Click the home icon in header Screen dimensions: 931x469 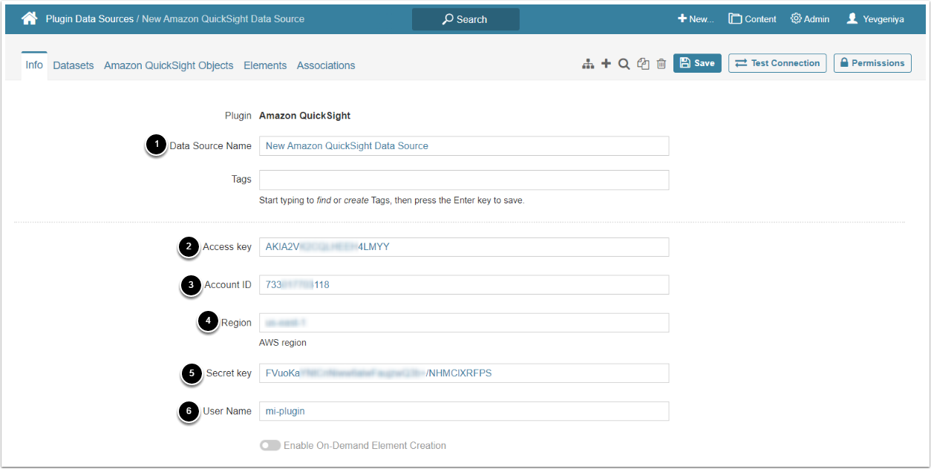point(30,19)
